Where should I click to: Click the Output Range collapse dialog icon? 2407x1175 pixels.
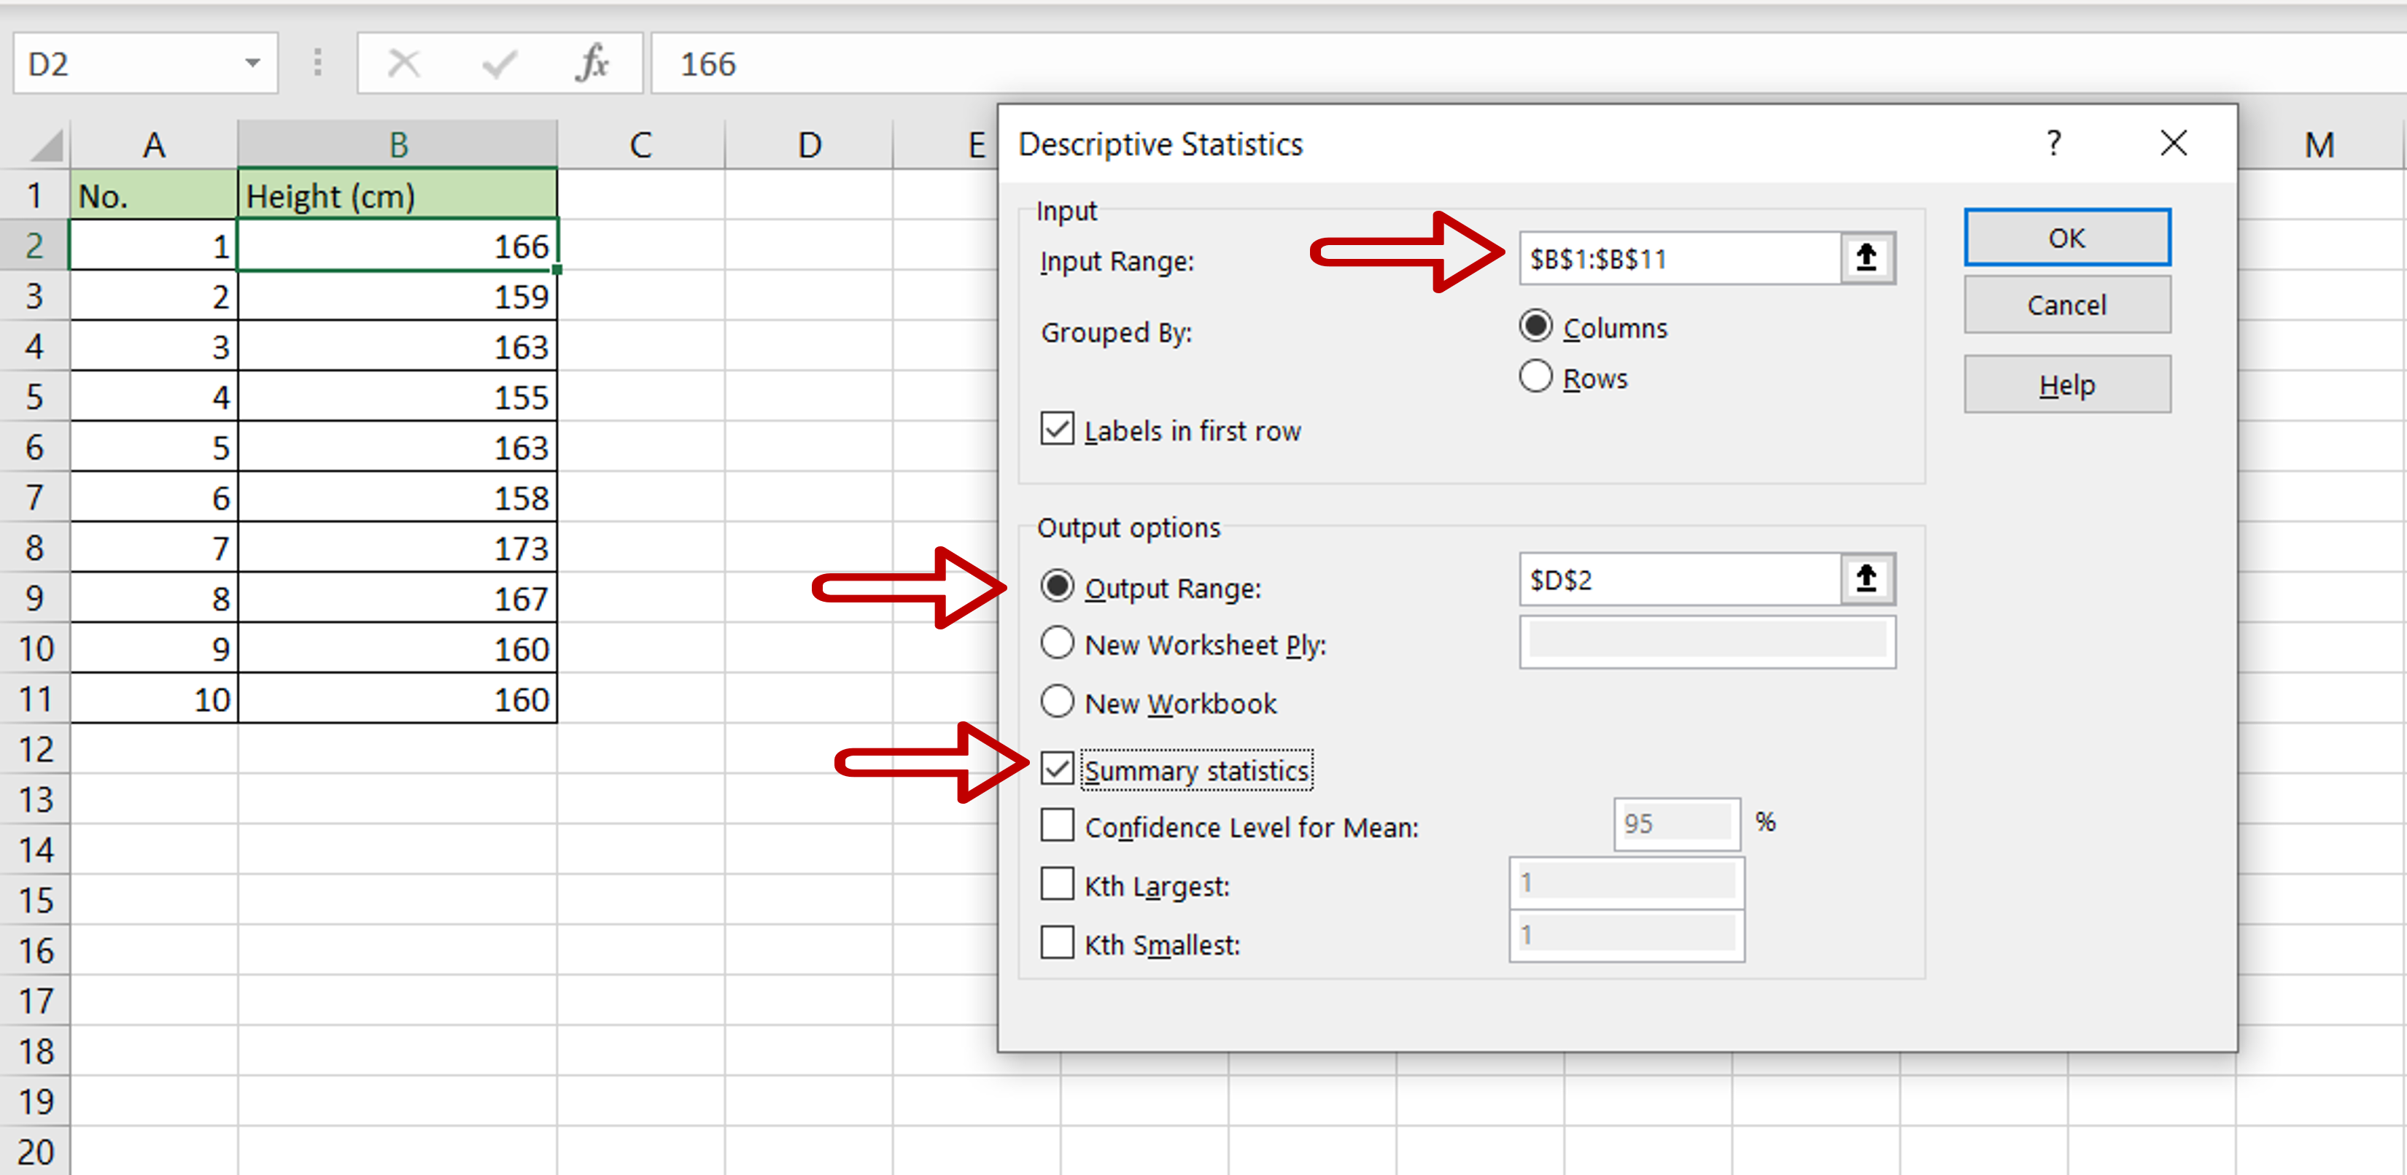[1866, 579]
